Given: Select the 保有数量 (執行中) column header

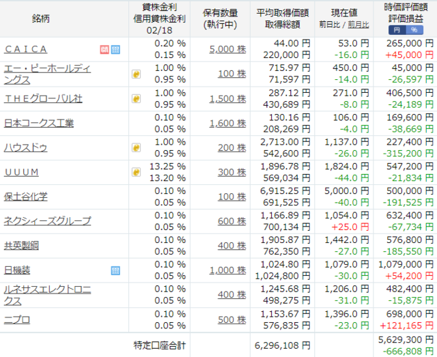Looking at the screenshot, I should click(220, 18).
